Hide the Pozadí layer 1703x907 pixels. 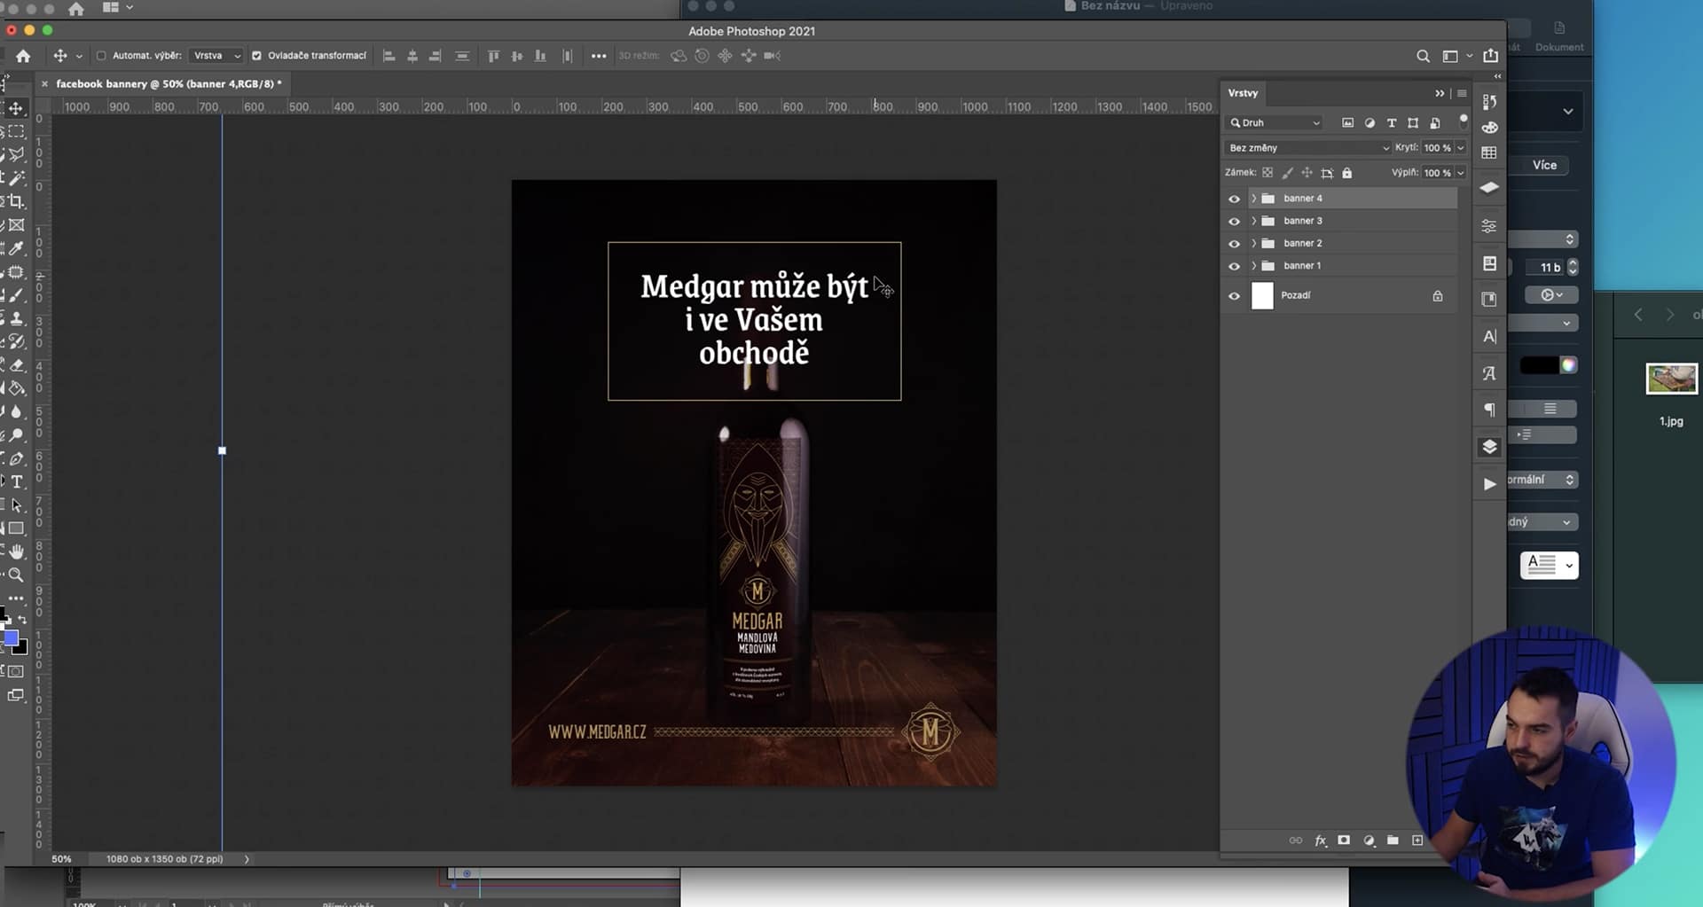(1234, 295)
